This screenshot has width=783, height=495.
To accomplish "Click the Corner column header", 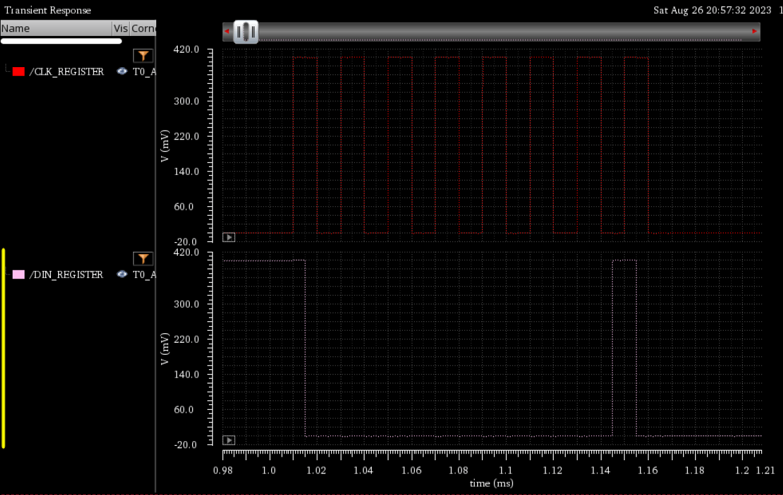I will (x=143, y=29).
